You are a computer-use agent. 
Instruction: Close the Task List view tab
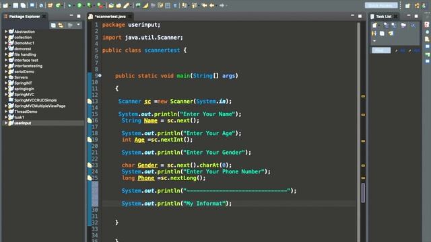(x=395, y=16)
